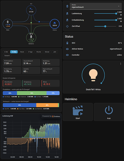Click the Home 333 W value

coord(55,25)
